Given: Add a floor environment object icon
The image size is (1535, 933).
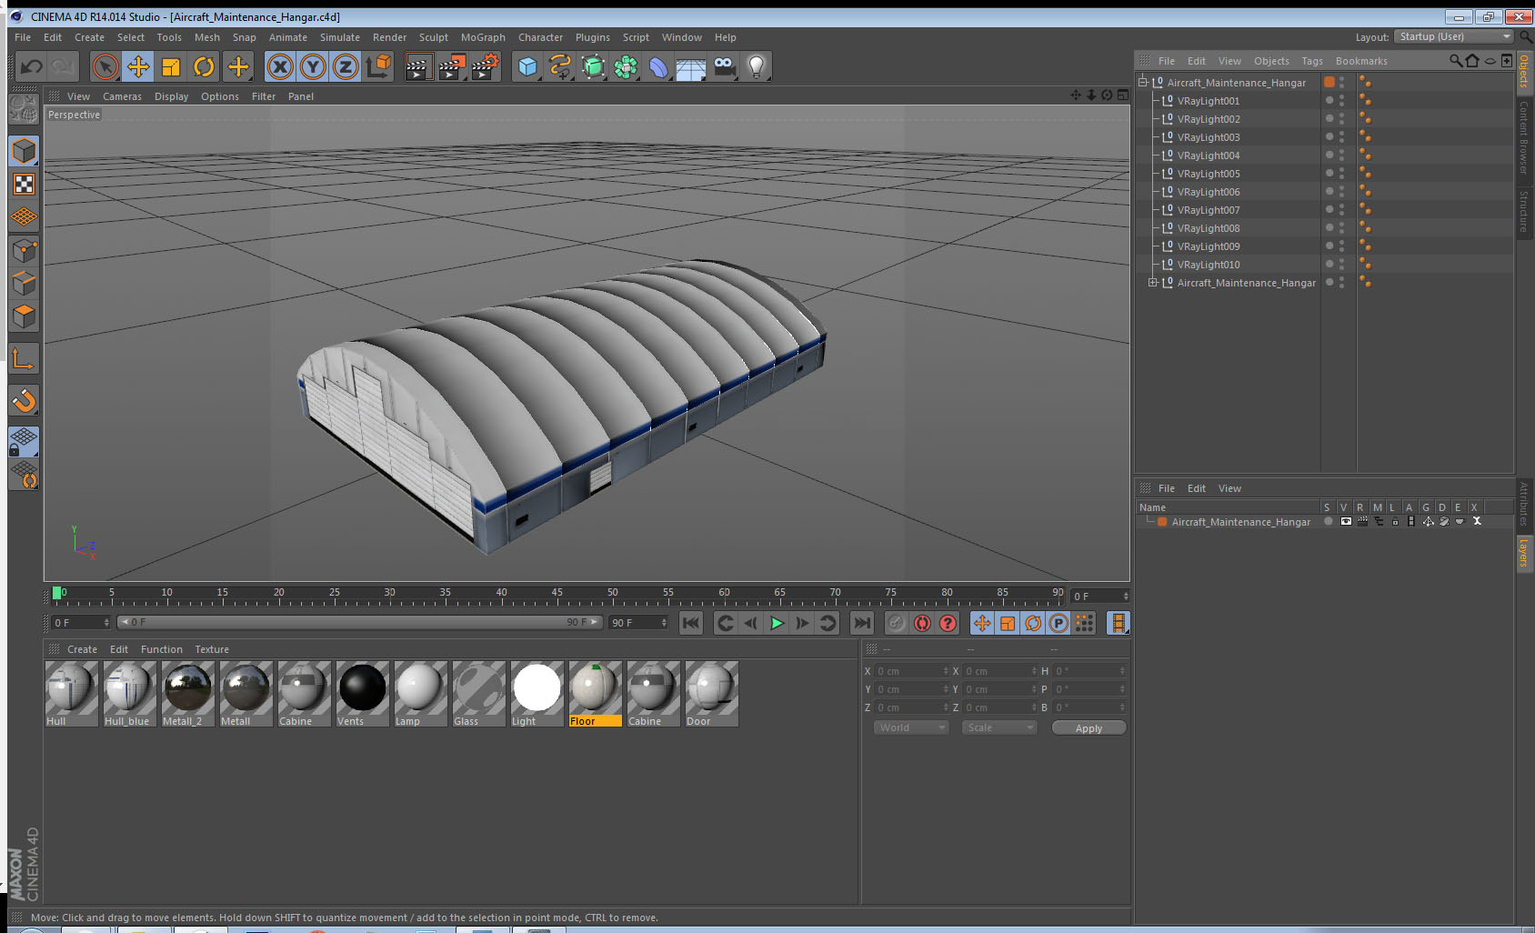Looking at the screenshot, I should point(691,66).
